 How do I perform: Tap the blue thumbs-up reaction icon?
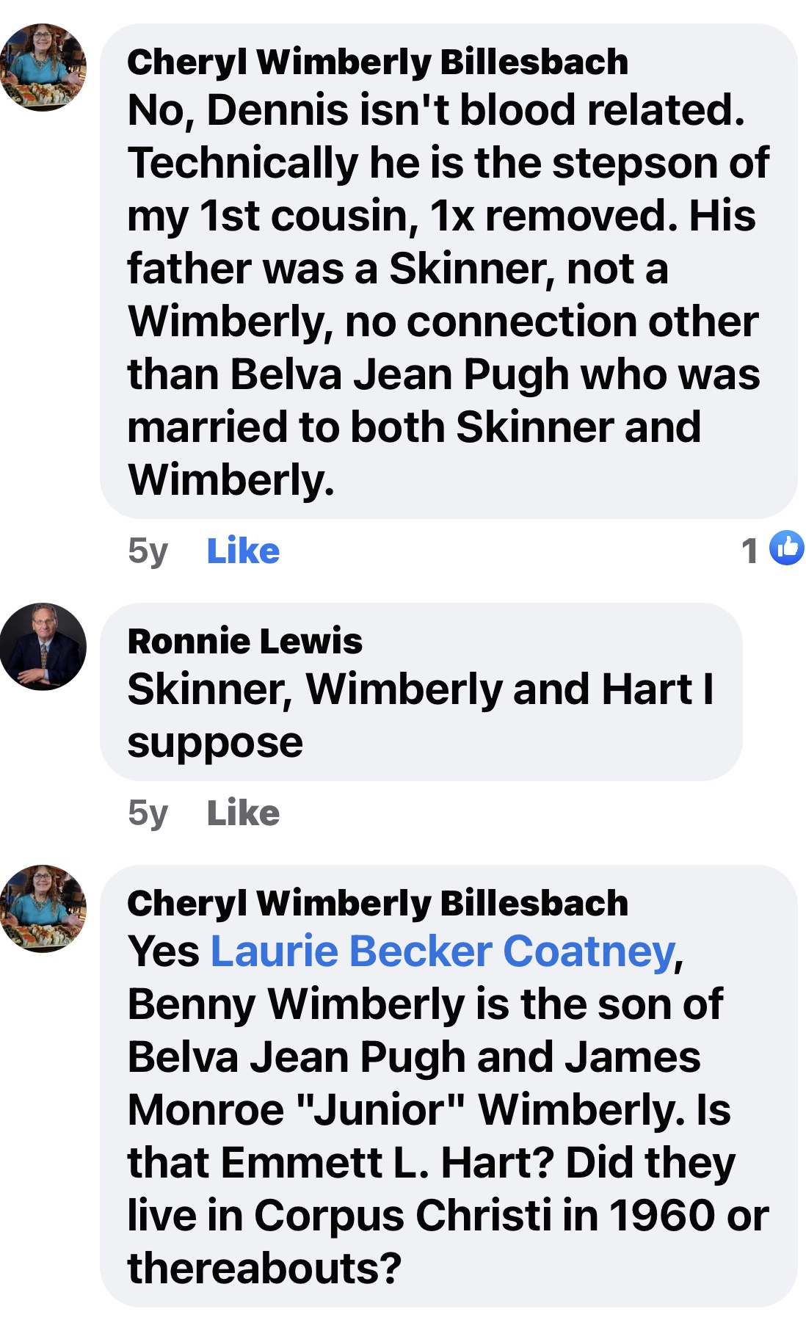pos(788,548)
